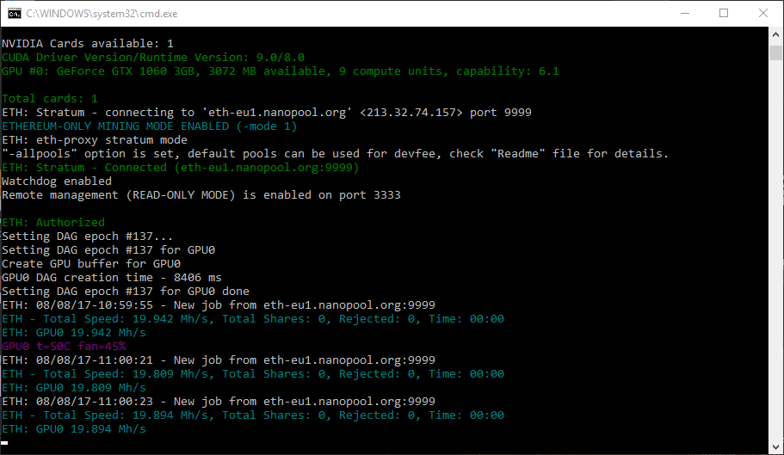Screen dimensions: 784x455
Task: Click the New job line at 10:59:55
Action: [219, 304]
